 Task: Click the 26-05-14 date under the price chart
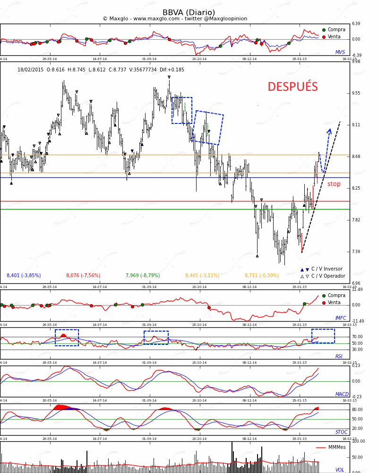coord(50,287)
